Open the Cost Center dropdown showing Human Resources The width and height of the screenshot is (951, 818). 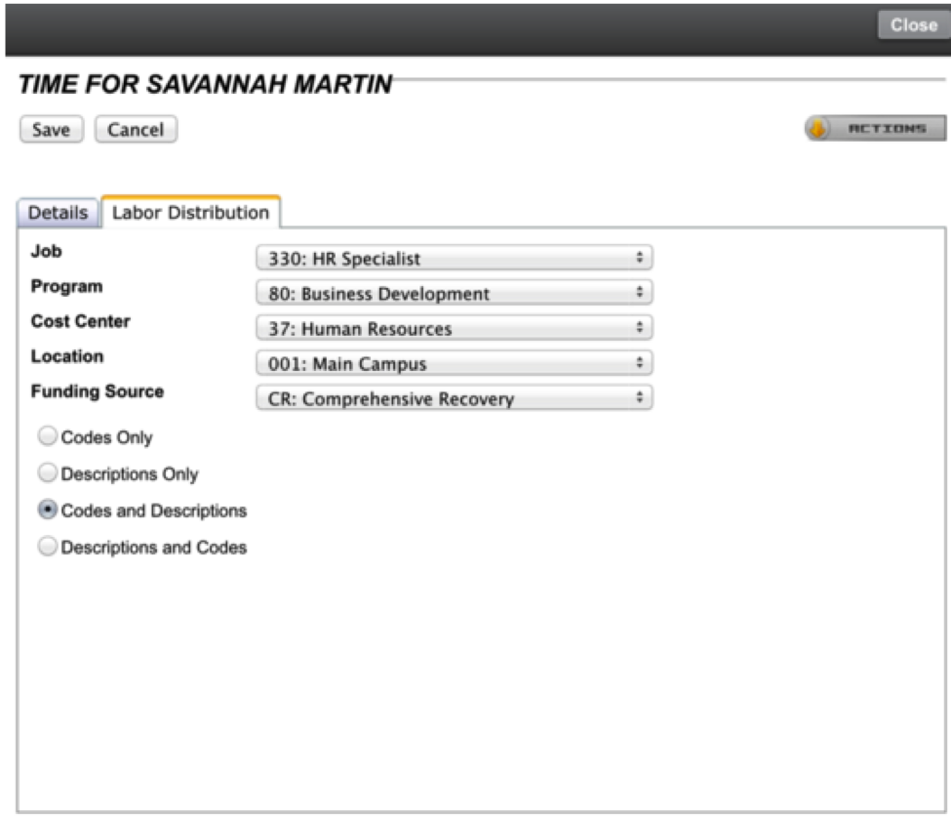454,329
